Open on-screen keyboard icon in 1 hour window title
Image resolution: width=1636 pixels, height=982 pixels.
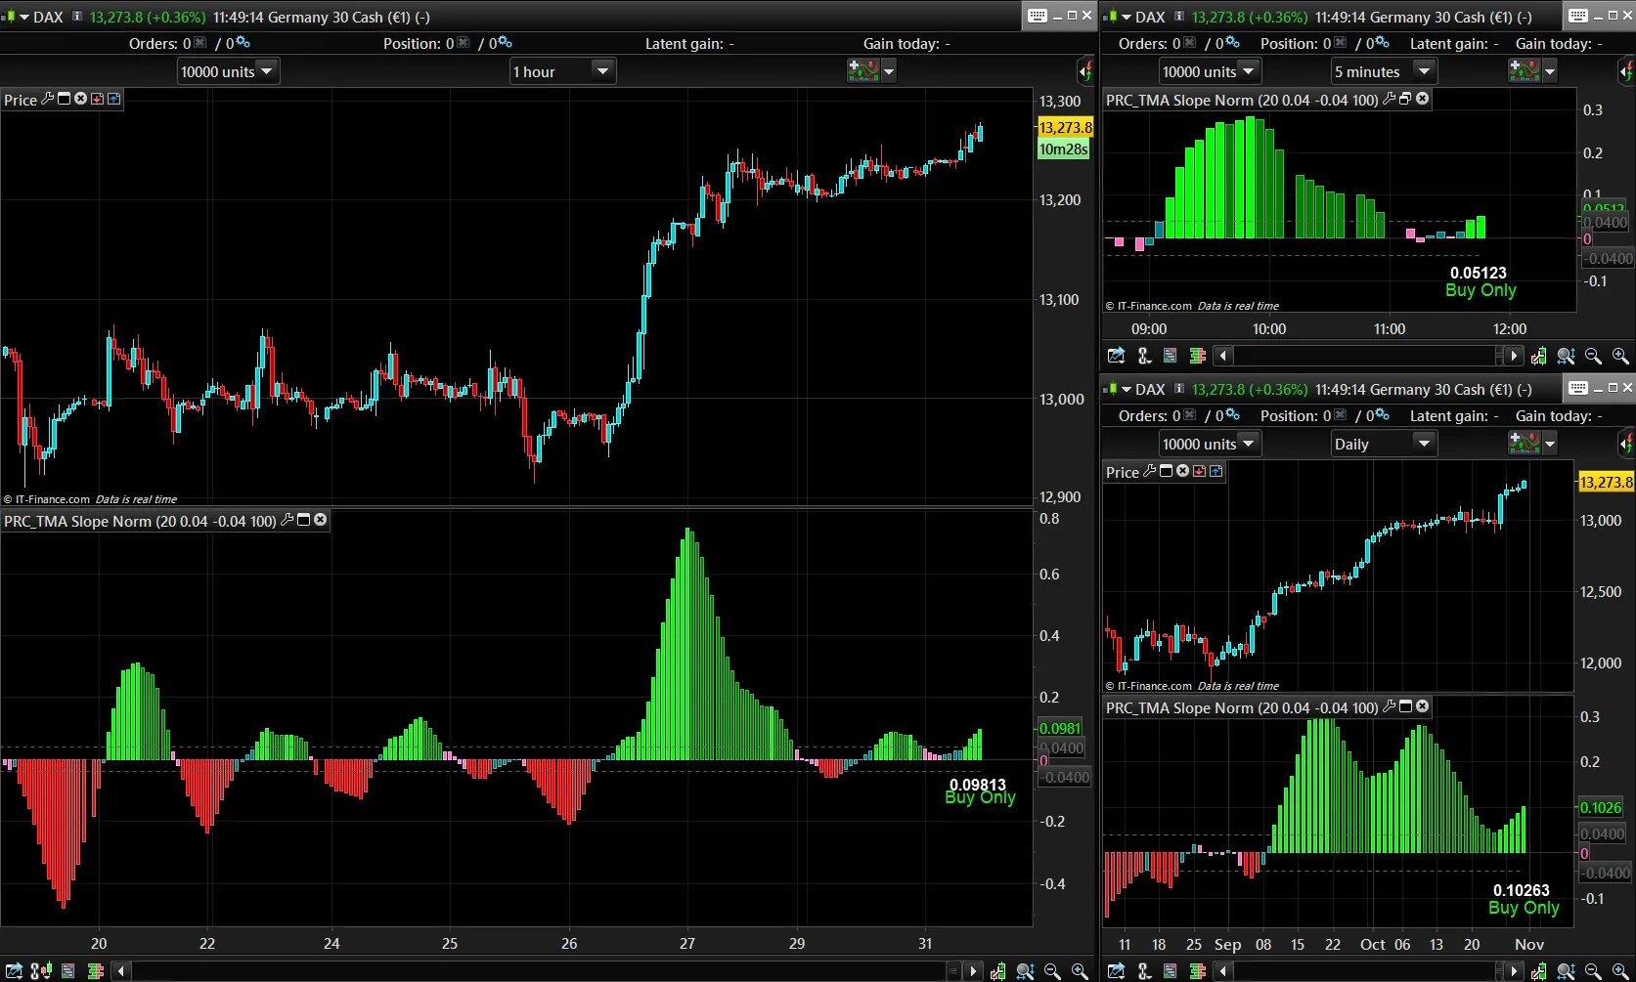pos(1038,16)
